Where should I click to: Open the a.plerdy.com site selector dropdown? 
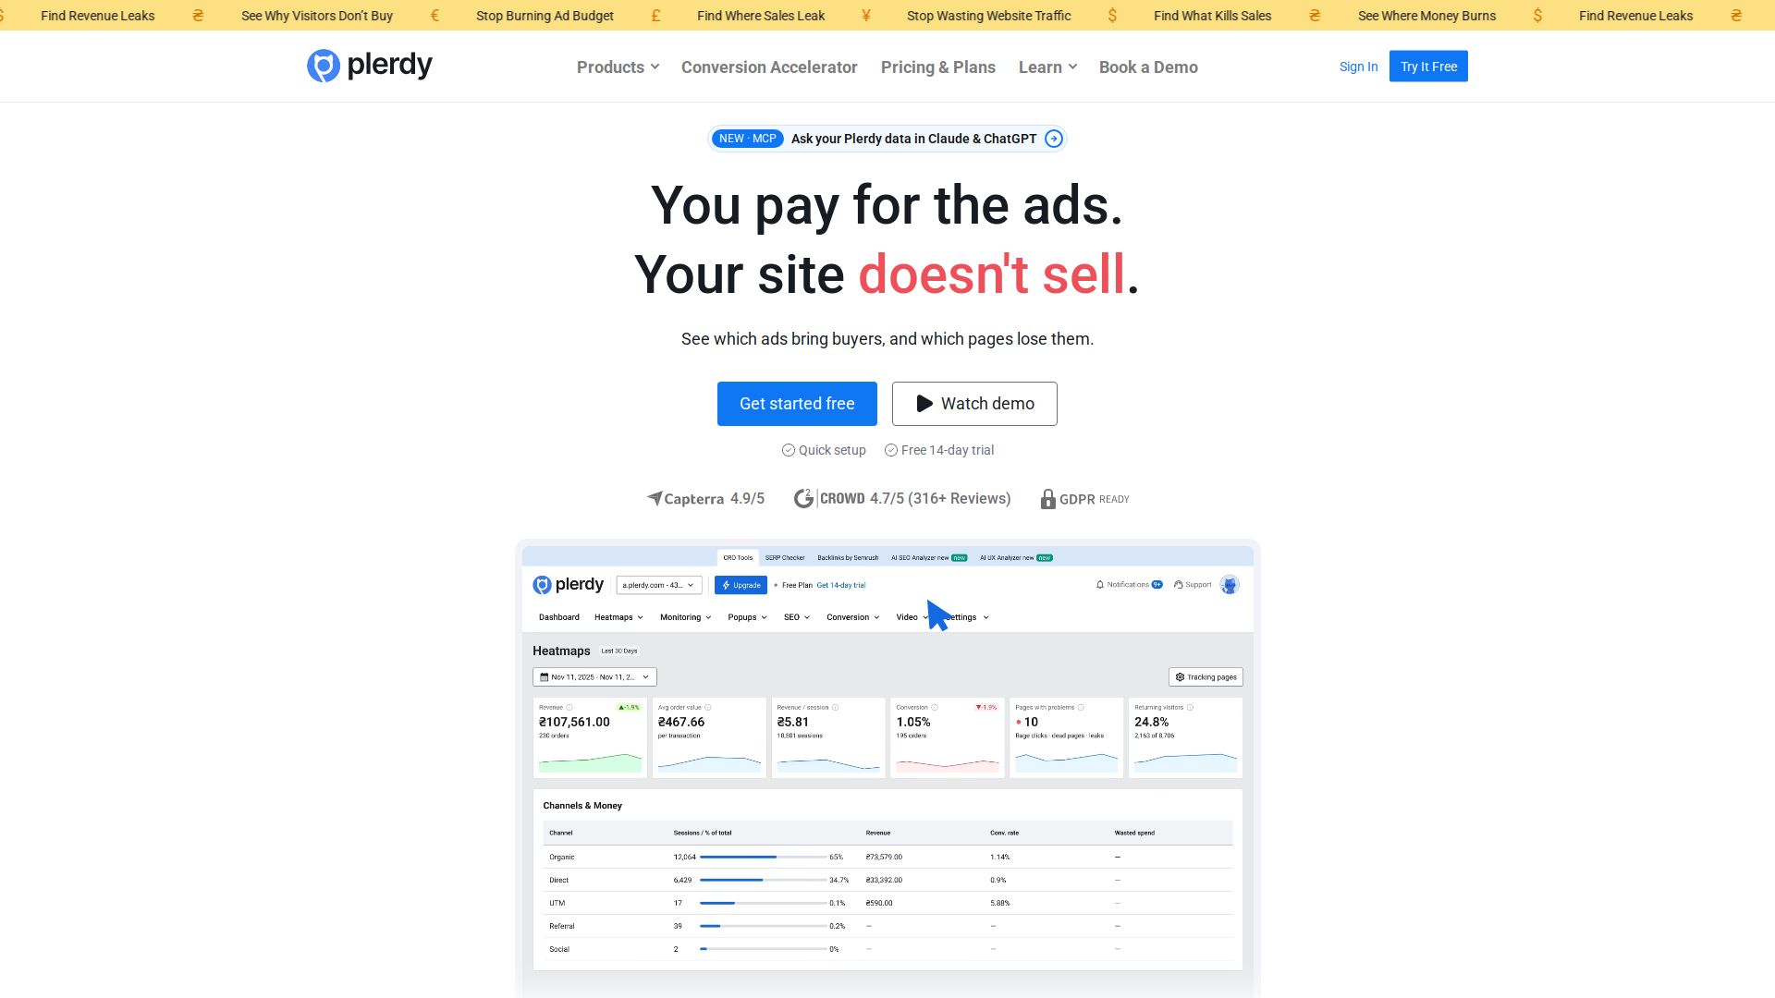pyautogui.click(x=659, y=585)
